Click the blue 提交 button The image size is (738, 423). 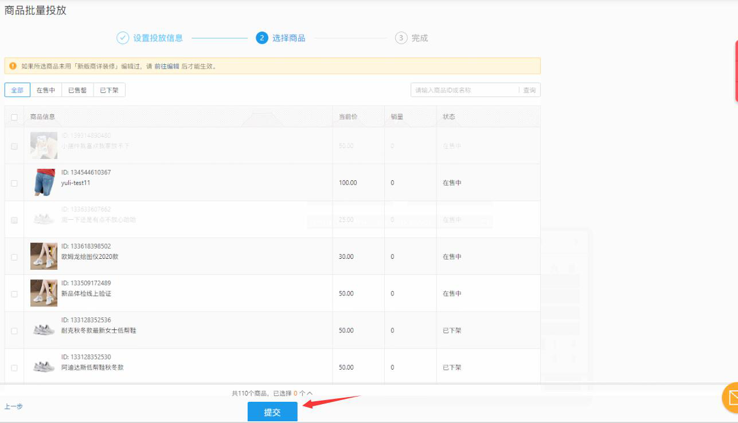(272, 412)
